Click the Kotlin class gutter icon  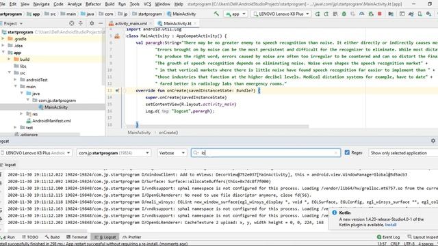tap(117, 36)
